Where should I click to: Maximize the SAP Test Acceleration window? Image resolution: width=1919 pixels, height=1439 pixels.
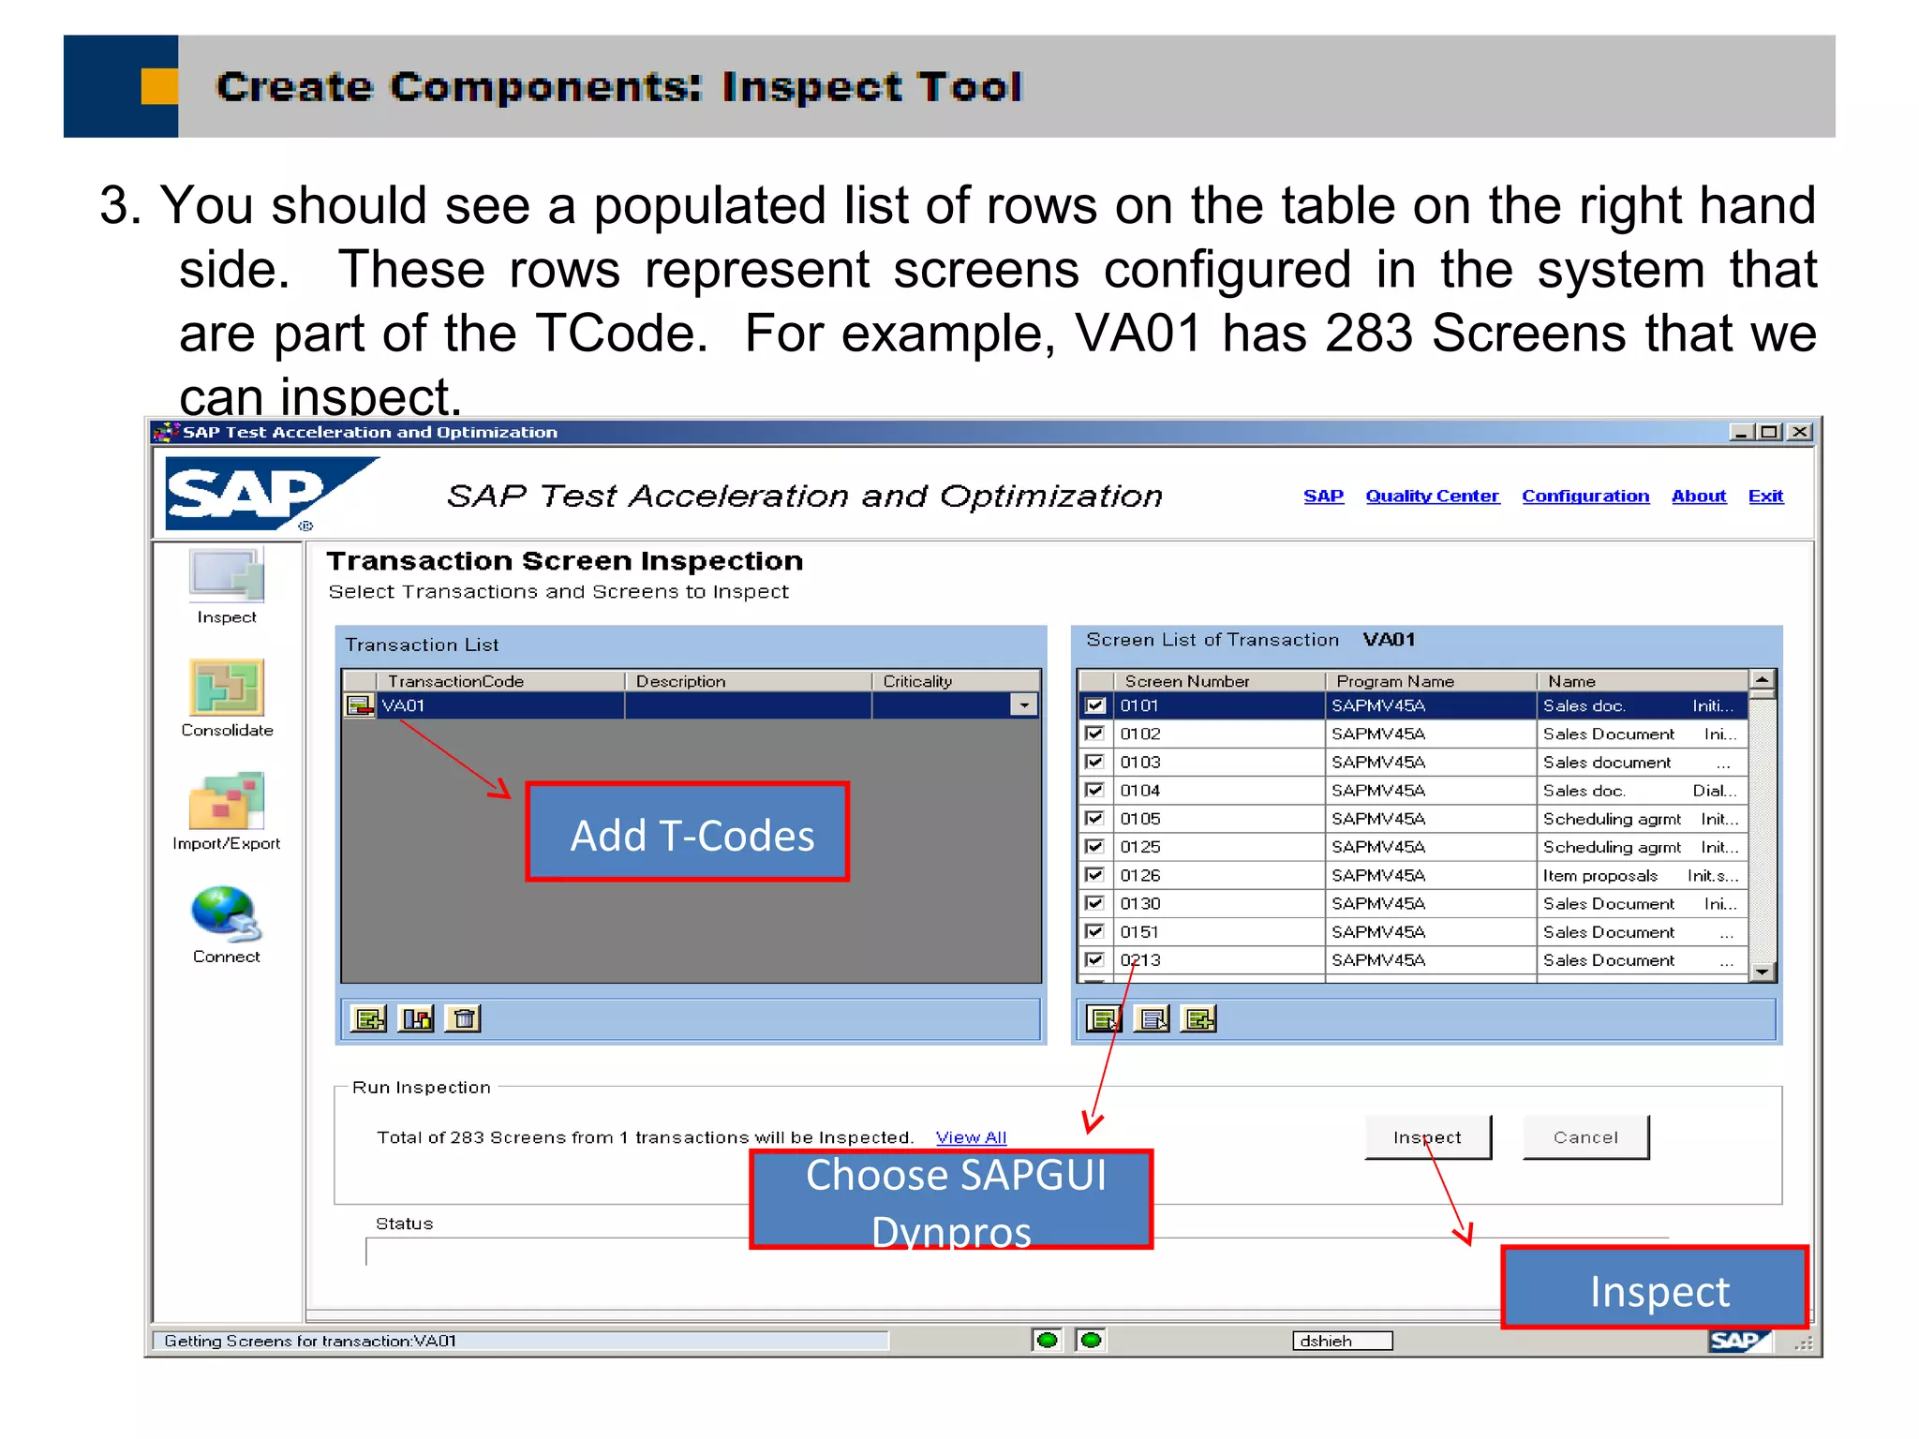1769,432
